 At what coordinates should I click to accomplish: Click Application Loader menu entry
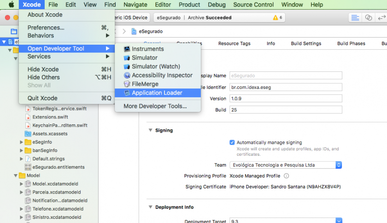tap(157, 93)
